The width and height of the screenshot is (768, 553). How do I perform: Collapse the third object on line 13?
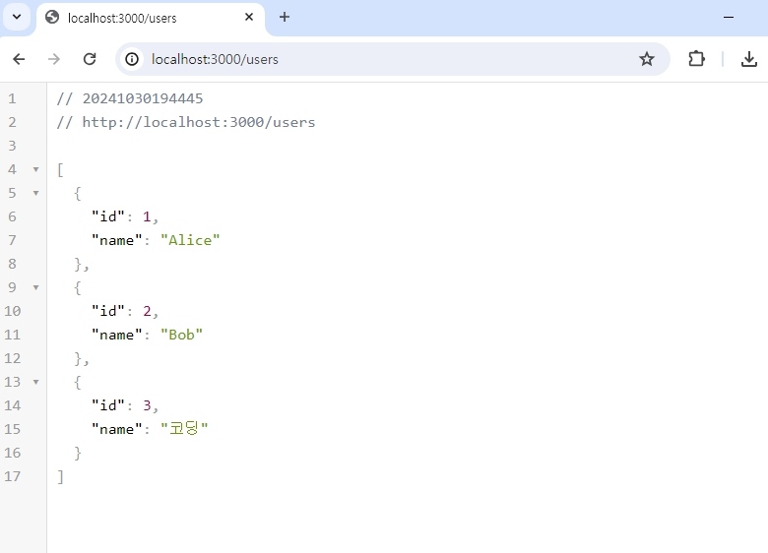[35, 382]
